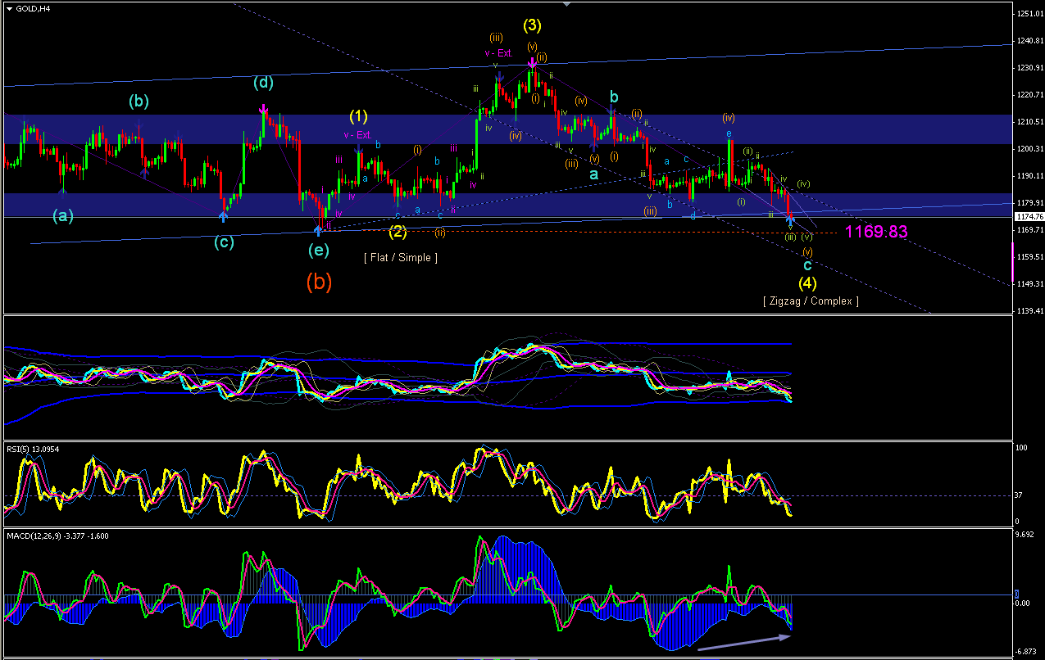This screenshot has width=1045, height=660.
Task: Open the dropdown triangle beside GOLD,H4
Action: [9, 8]
